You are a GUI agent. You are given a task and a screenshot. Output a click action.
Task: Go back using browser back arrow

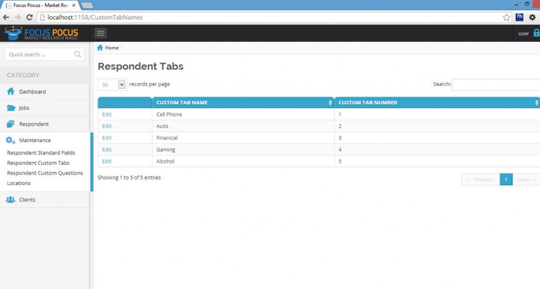pyautogui.click(x=6, y=17)
